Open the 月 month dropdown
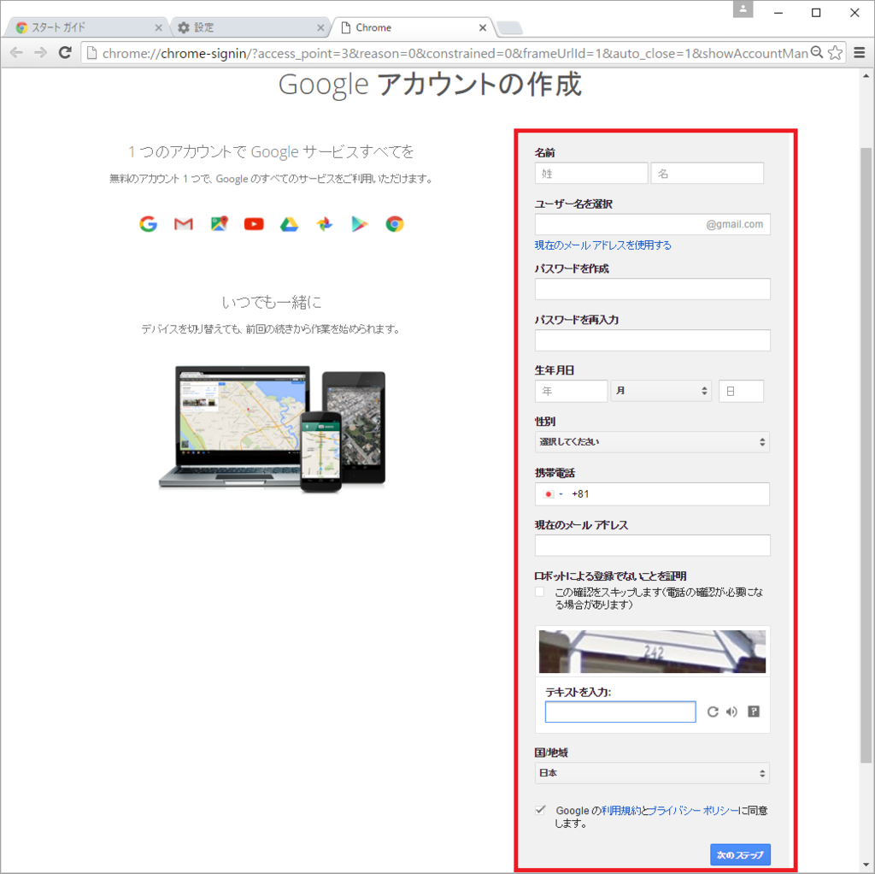This screenshot has height=874, width=875. pyautogui.click(x=661, y=391)
